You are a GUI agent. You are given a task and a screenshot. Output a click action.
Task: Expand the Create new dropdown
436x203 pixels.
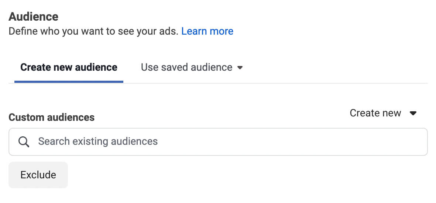point(383,113)
